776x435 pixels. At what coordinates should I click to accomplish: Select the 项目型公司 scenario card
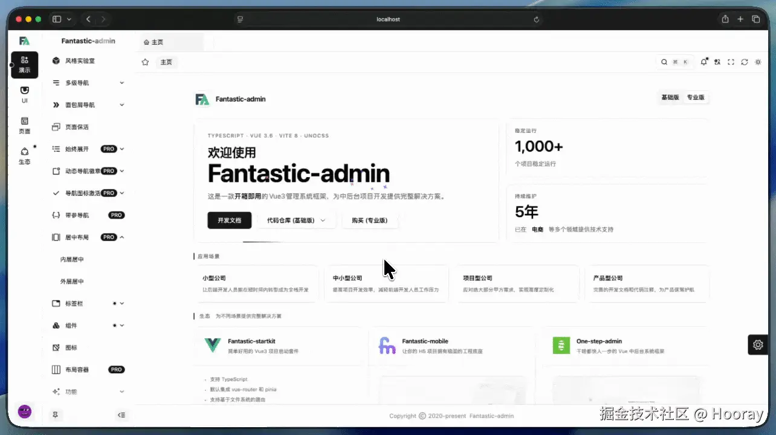click(517, 284)
